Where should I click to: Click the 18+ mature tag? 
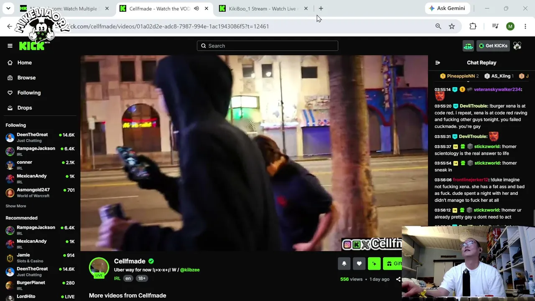click(x=142, y=278)
